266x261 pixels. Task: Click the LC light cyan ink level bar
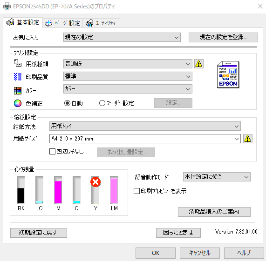pyautogui.click(x=39, y=190)
